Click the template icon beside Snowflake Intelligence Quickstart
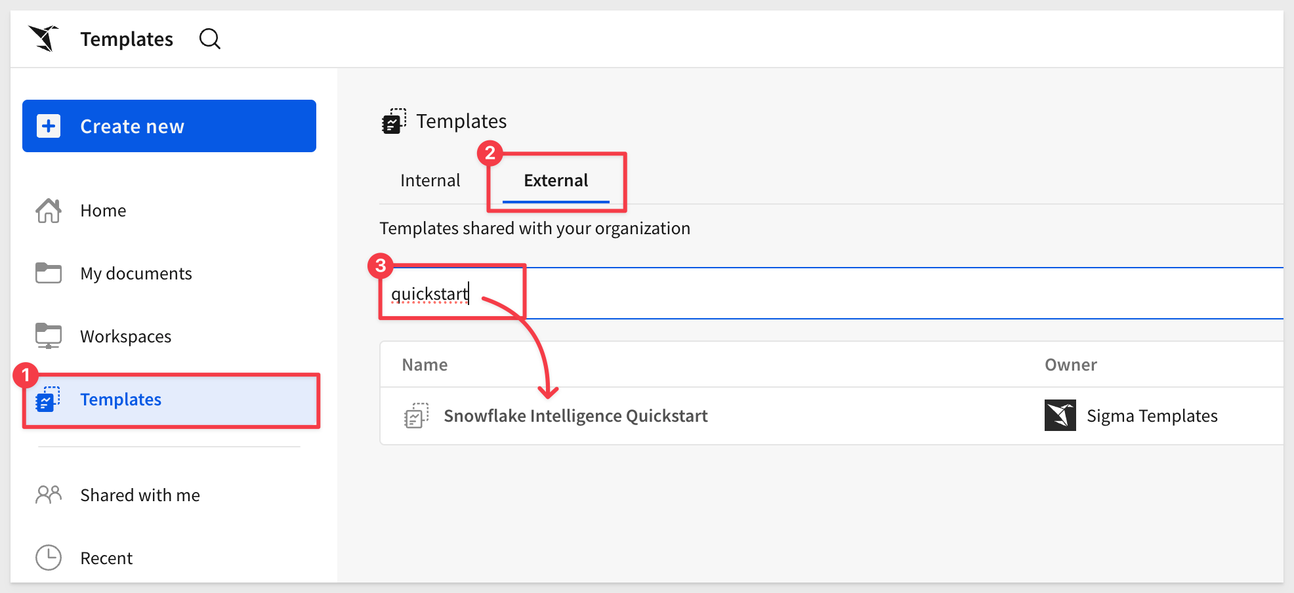This screenshot has width=1294, height=593. click(416, 416)
